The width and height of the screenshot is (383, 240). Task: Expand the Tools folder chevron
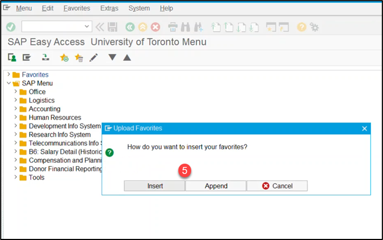click(x=16, y=177)
